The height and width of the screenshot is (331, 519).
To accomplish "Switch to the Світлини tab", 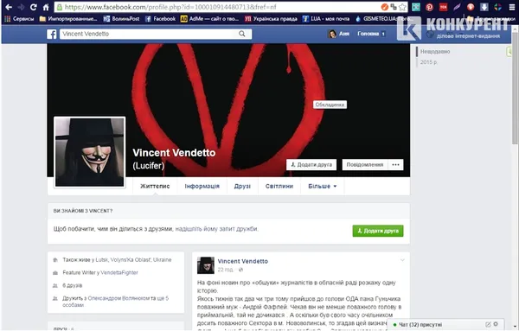I will point(279,186).
